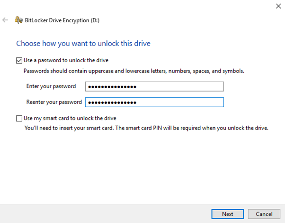
Task: Click the 'BitLocker Drive Encryption (D:)' title text
Action: [62, 20]
